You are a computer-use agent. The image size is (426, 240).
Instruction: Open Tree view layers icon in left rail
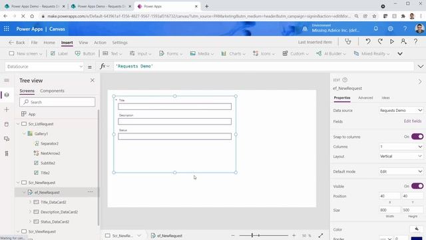(x=7, y=95)
